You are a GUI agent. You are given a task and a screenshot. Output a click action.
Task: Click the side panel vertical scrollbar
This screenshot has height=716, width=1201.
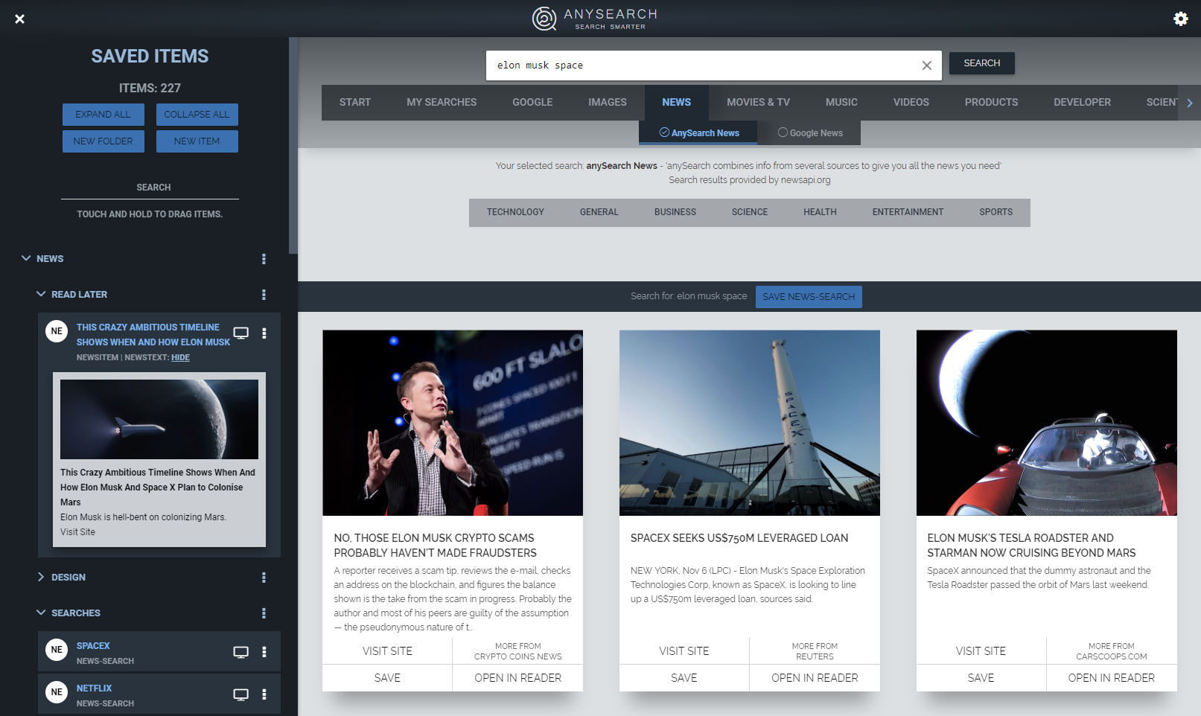coord(293,146)
